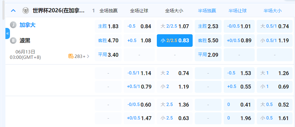Choose 大 2/2.5 odds 1.07
This screenshot has width=295, height=127.
(x=175, y=26)
